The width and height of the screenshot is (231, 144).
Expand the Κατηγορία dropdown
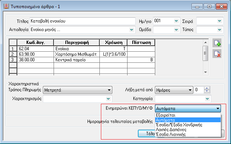207,99
